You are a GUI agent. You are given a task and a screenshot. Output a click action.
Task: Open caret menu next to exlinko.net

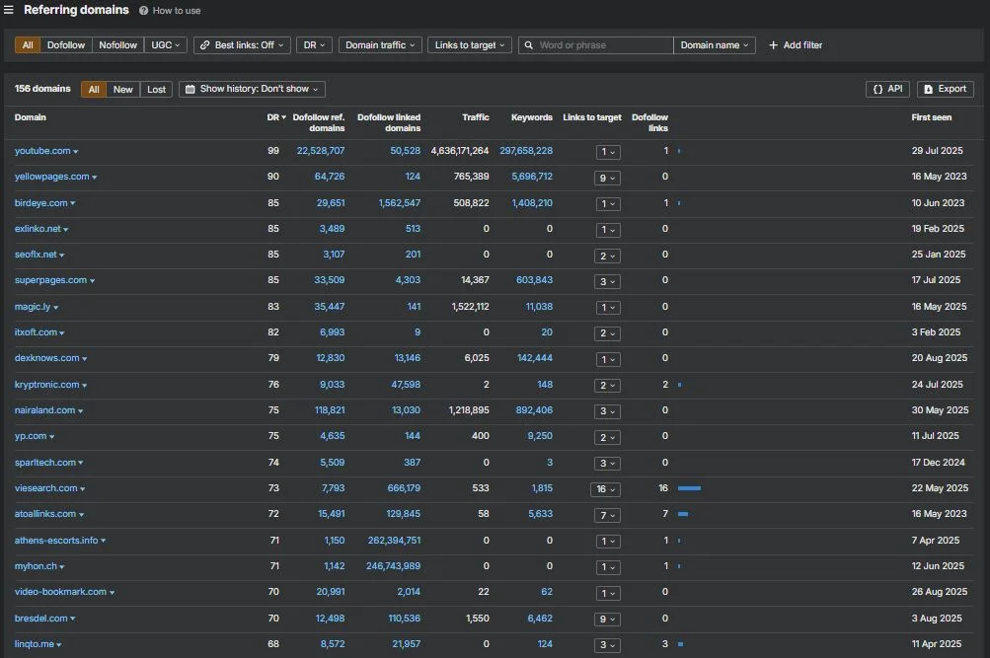point(66,230)
